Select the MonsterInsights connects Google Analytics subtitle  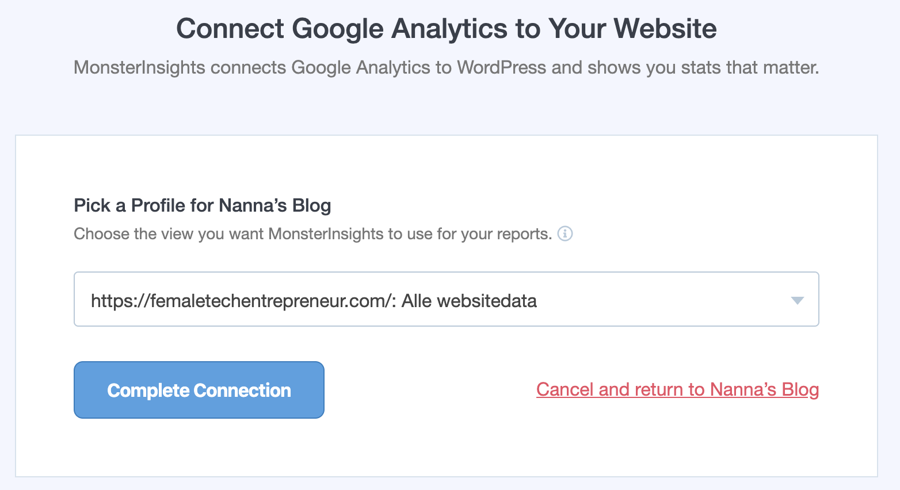click(446, 68)
